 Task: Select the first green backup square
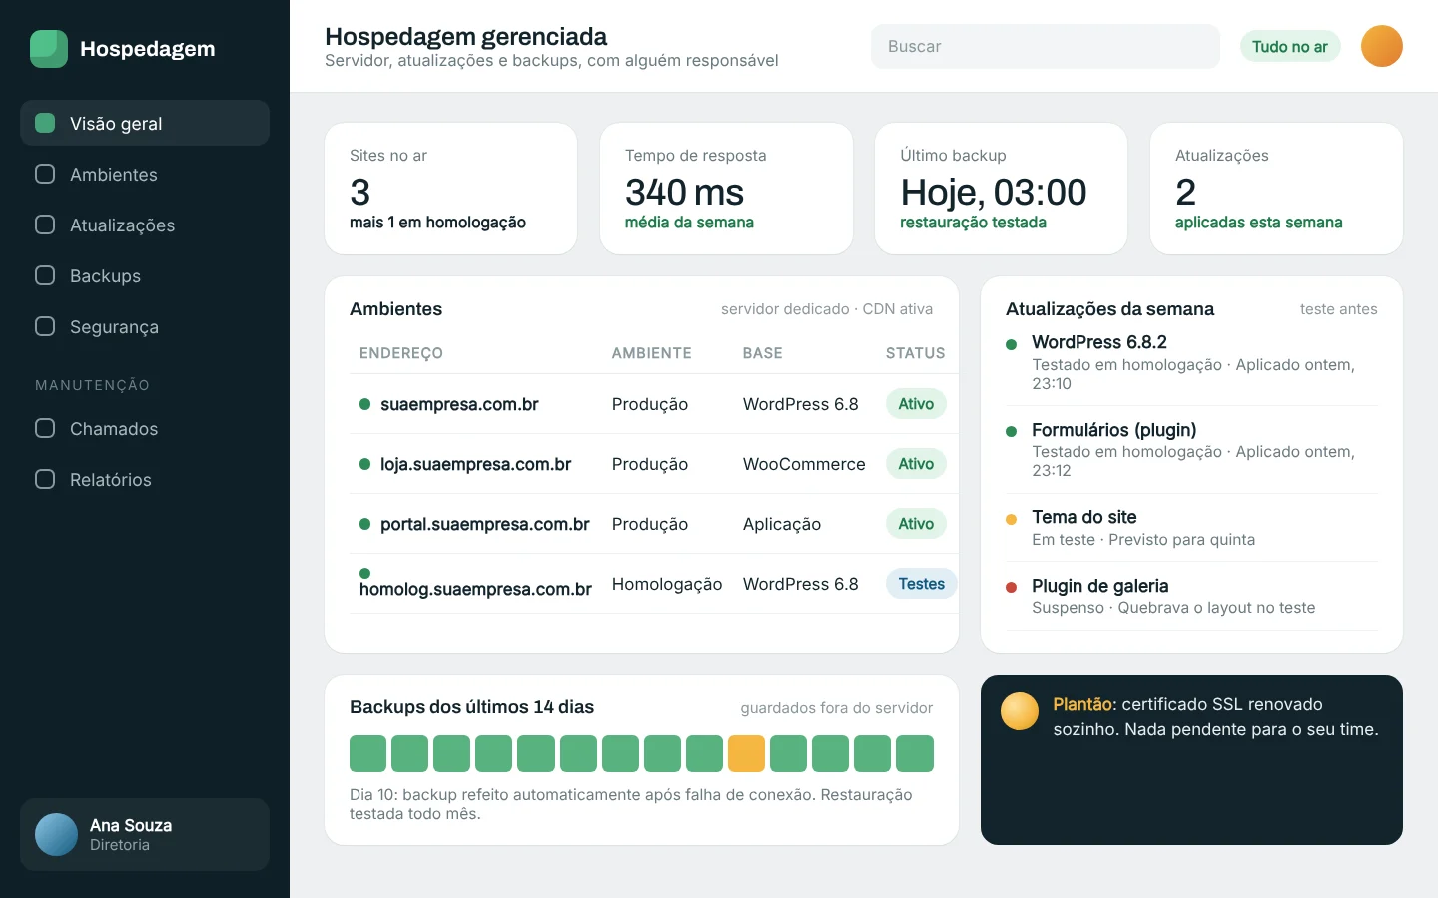[367, 753]
